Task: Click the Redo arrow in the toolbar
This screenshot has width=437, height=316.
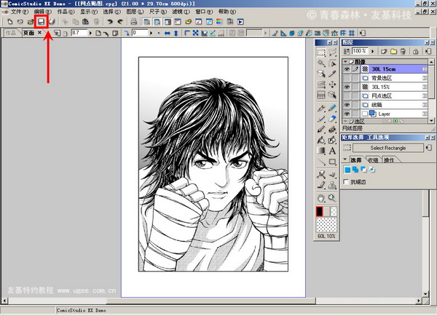Action: pos(120,21)
